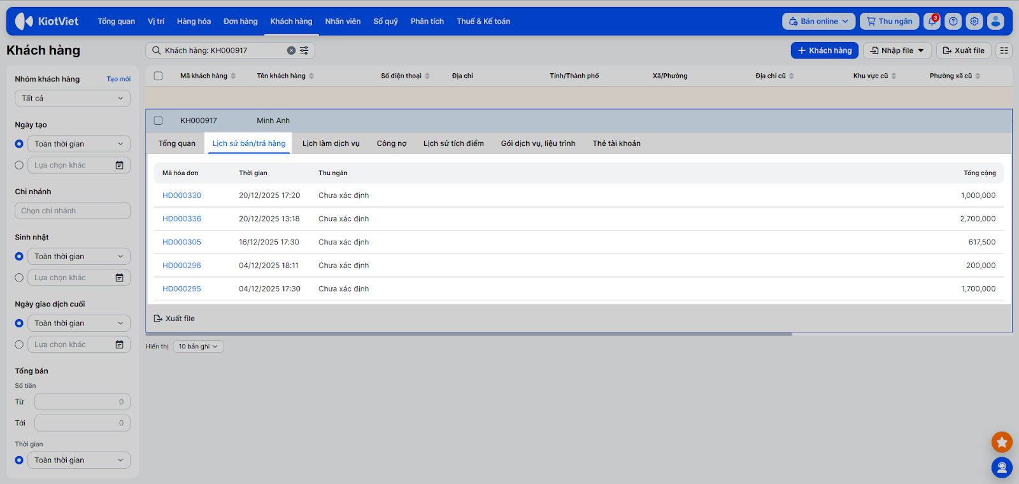Tick the checkbox for customer KH000917

pyautogui.click(x=159, y=120)
